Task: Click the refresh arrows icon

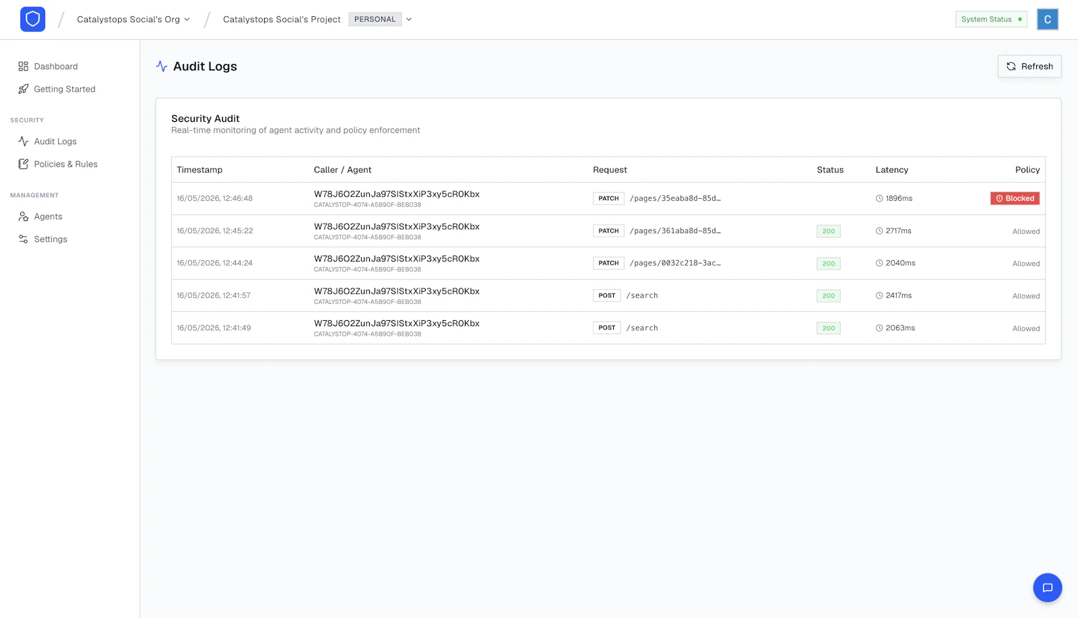Action: (1011, 66)
